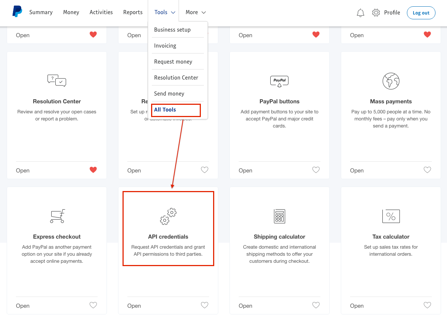This screenshot has width=447, height=320.
Task: Click the PayPal logo
Action: tap(17, 12)
